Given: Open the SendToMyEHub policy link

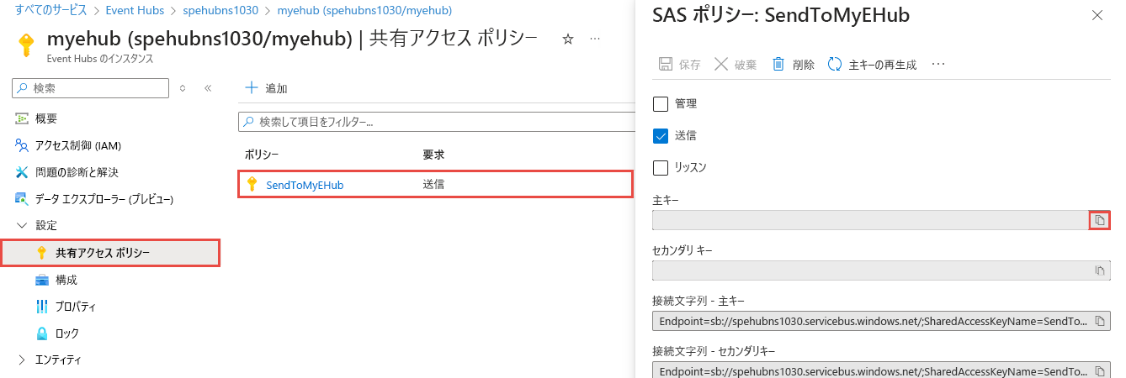Looking at the screenshot, I should [x=305, y=185].
